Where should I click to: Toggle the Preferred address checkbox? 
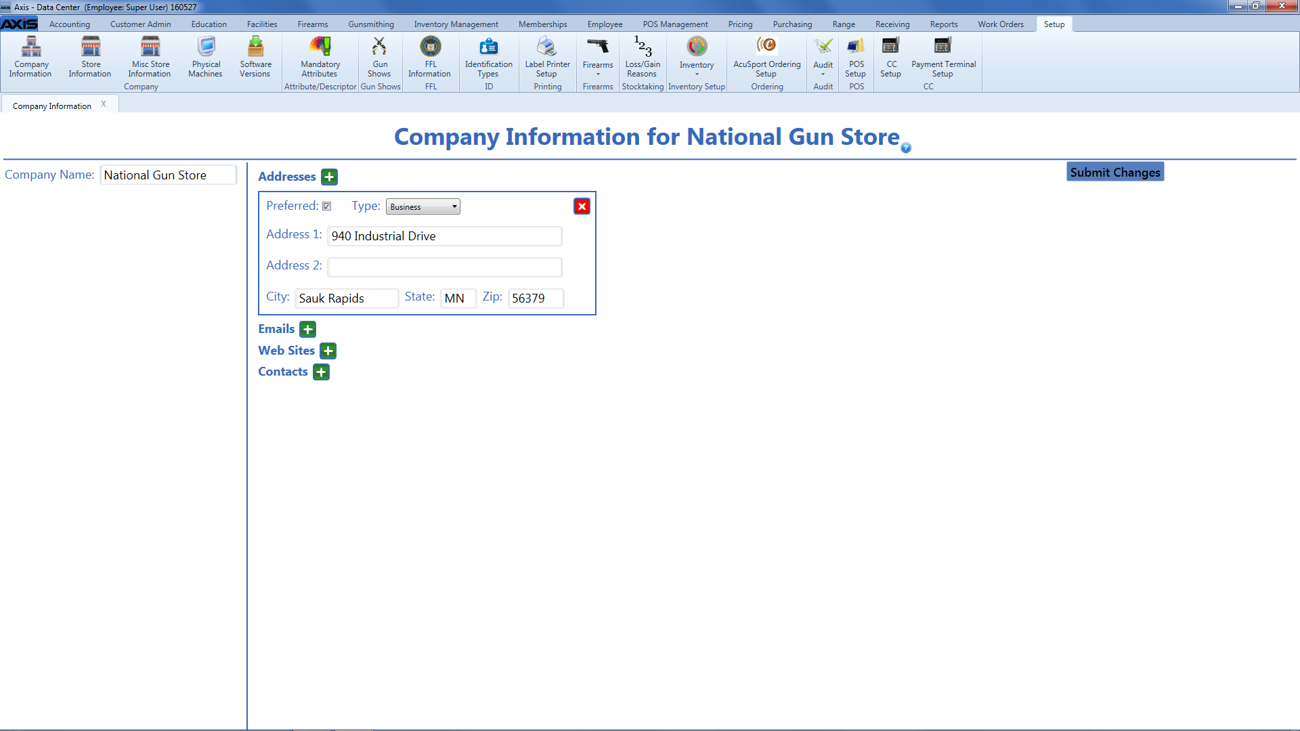tap(327, 206)
